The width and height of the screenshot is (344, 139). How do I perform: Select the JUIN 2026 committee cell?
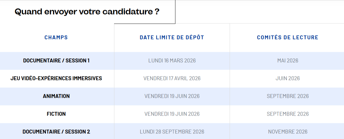288,78
